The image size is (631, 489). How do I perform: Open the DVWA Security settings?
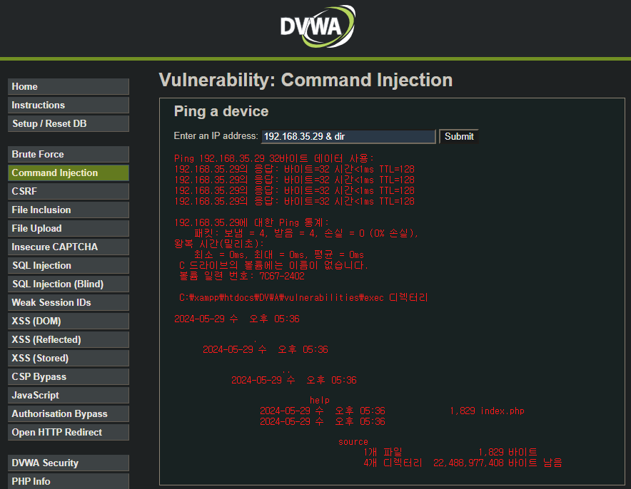[x=69, y=463]
